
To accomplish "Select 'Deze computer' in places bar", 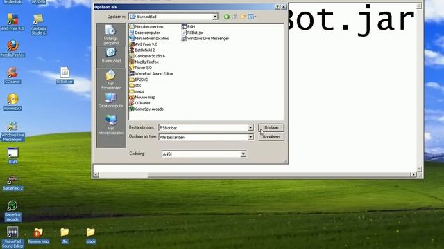I will (x=111, y=101).
